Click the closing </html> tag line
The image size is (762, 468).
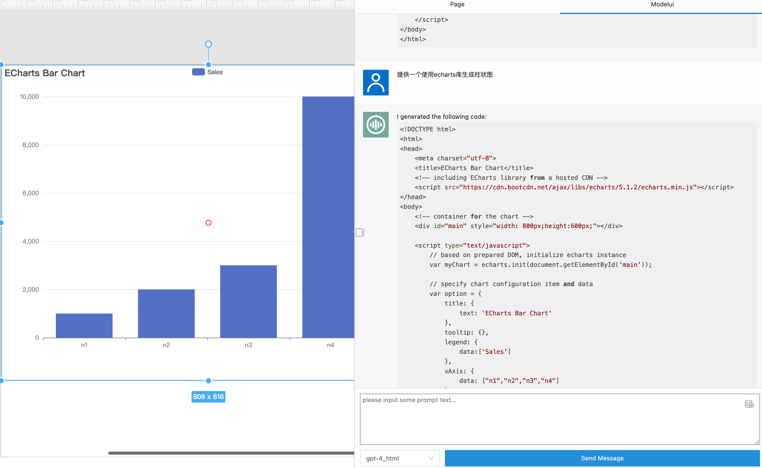[413, 39]
